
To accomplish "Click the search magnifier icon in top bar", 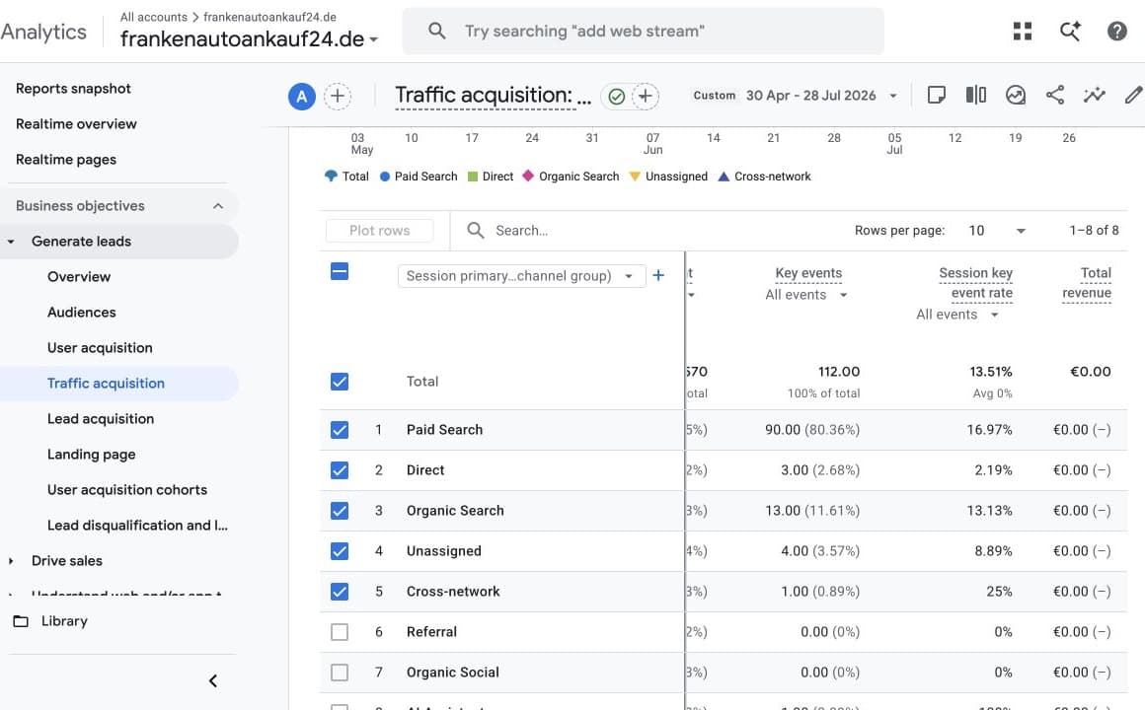I will point(436,31).
